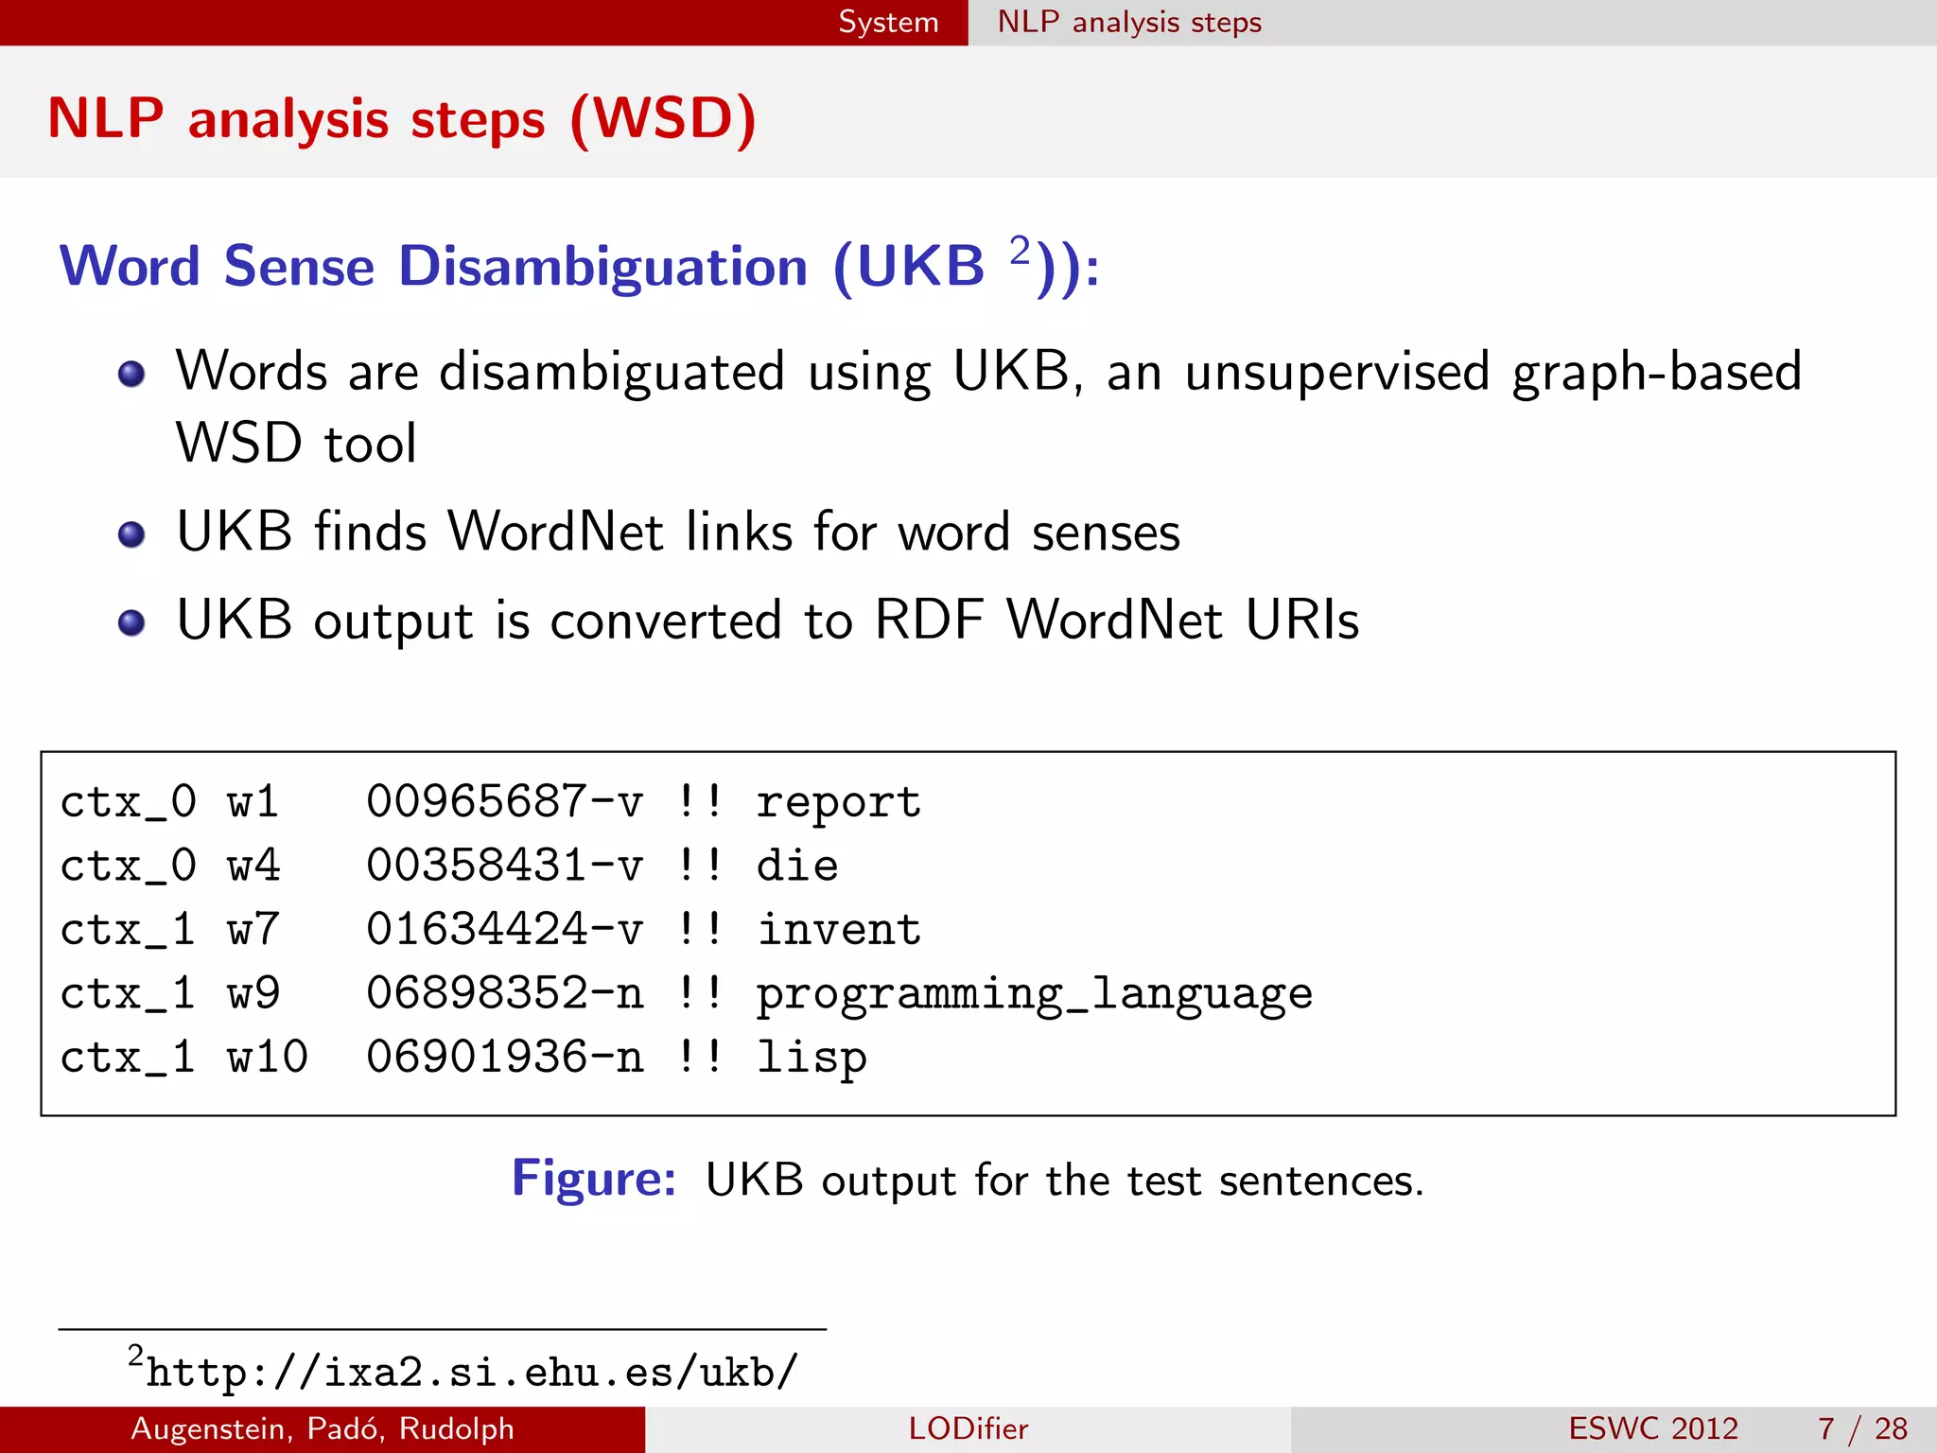Click the LODifier footer title

(968, 1428)
